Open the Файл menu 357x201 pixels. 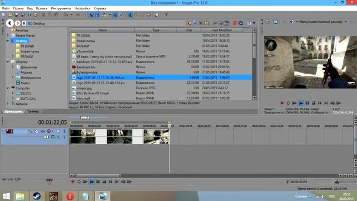[x=6, y=8]
